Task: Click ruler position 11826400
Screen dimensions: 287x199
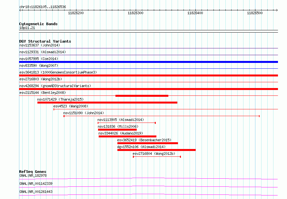Action: [195, 13]
